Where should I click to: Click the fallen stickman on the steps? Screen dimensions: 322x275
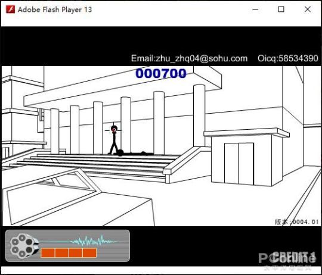click(133, 153)
